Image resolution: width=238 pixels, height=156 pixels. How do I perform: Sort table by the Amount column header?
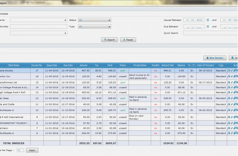pyautogui.click(x=83, y=65)
